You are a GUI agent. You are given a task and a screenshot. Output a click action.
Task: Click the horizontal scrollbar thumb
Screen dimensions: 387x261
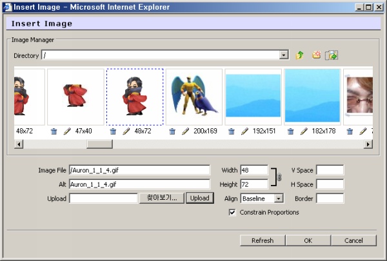[x=99, y=144]
